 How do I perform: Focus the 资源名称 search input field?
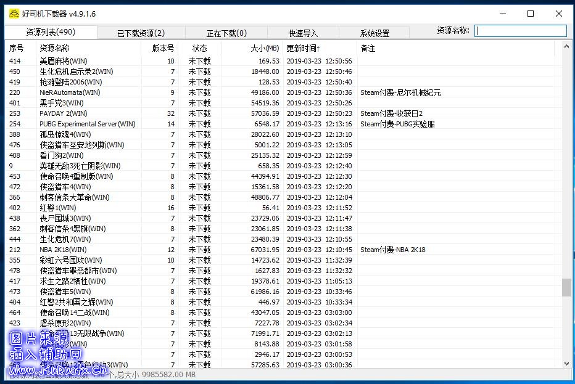click(520, 31)
